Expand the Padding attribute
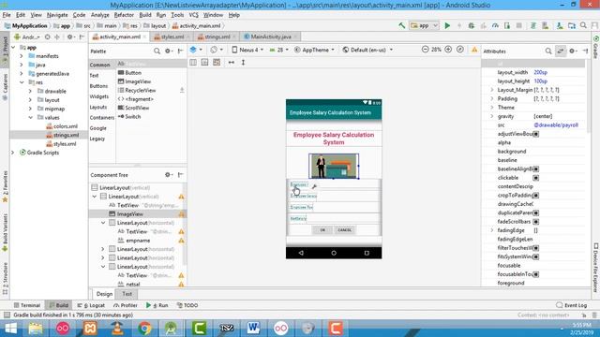600x337 pixels. click(492, 98)
